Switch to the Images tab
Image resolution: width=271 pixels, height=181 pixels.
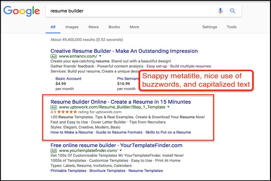[x=72, y=27]
